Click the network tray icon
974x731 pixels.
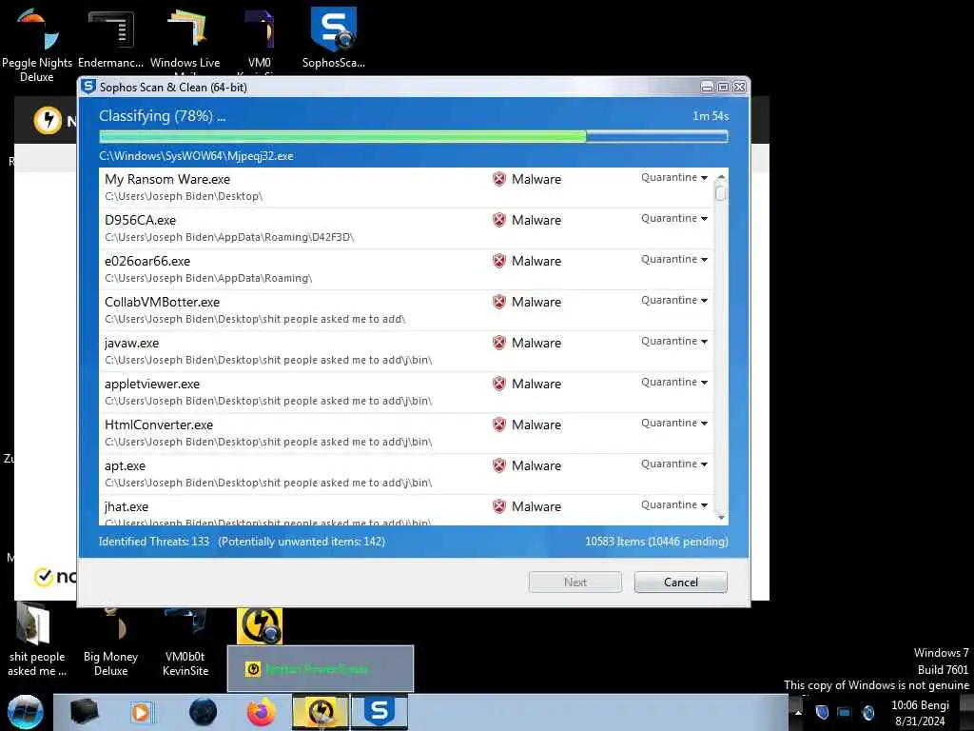coord(845,712)
